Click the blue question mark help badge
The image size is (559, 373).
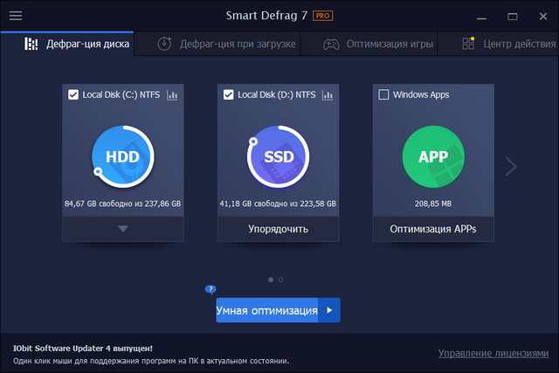tap(210, 289)
